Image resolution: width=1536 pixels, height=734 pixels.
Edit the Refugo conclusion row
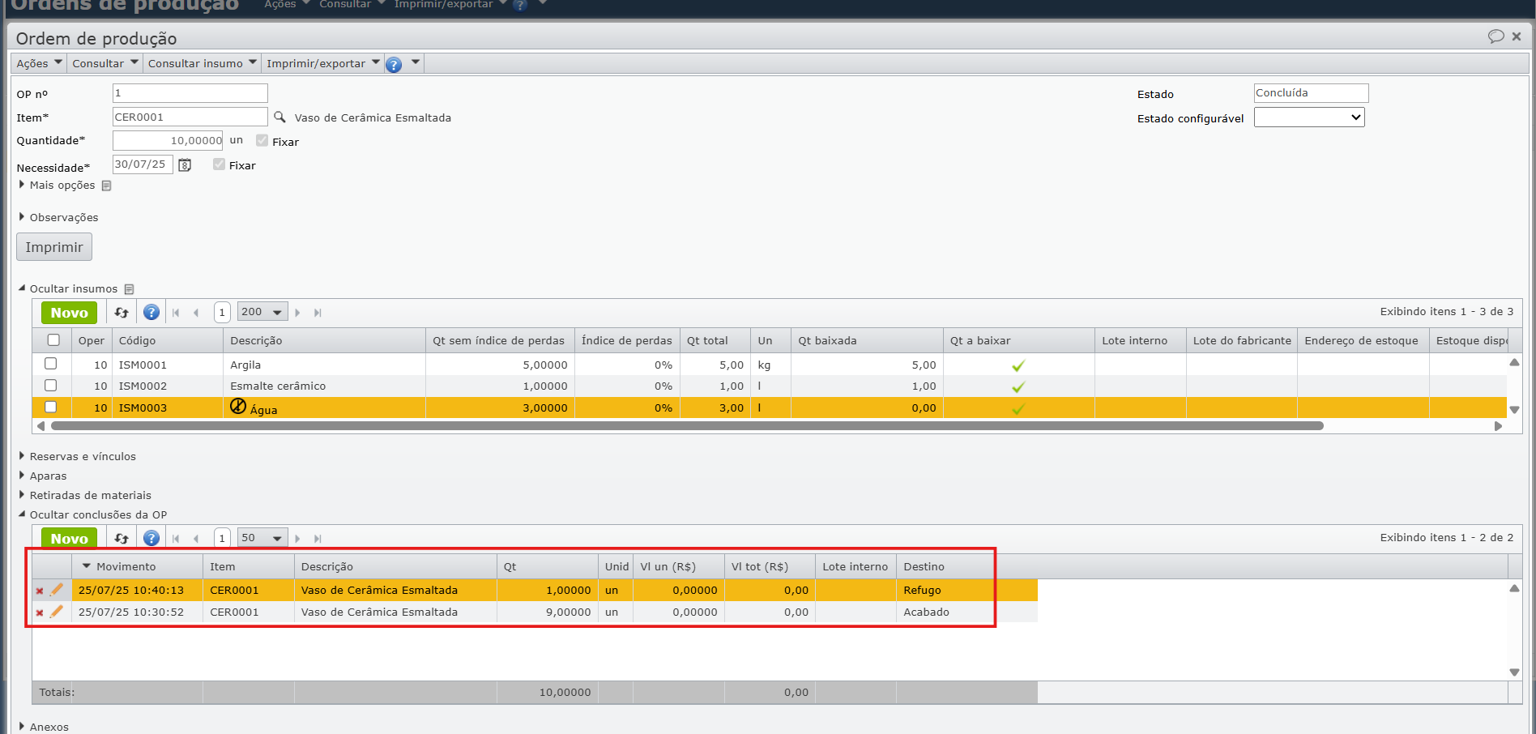(57, 590)
